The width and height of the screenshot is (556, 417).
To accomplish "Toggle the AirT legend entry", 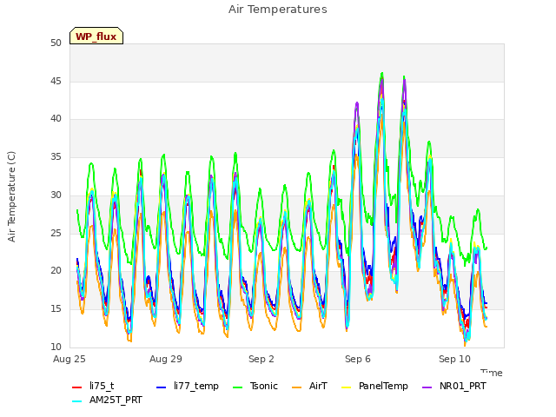I will click(x=309, y=386).
